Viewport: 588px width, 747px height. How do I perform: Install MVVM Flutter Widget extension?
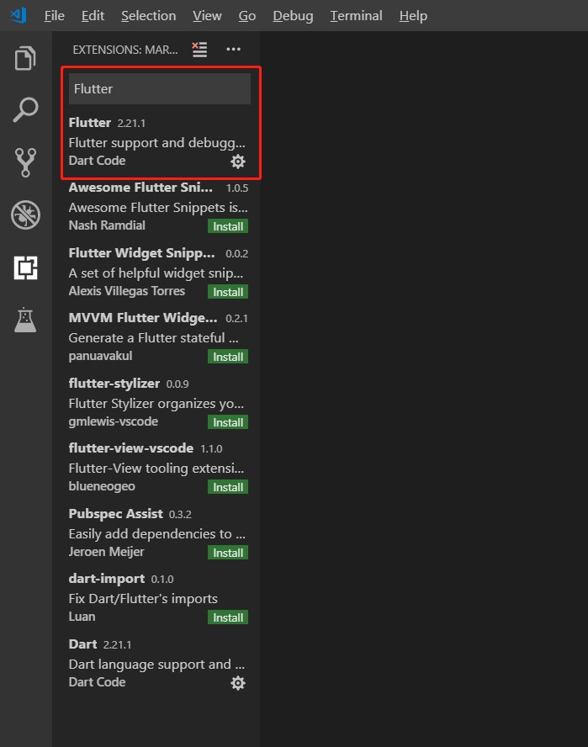click(x=228, y=357)
